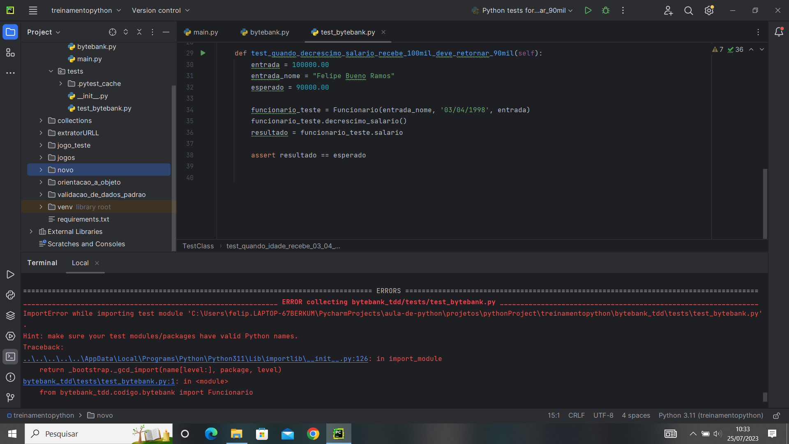
Task: Open more run actions menu
Action: (623, 11)
